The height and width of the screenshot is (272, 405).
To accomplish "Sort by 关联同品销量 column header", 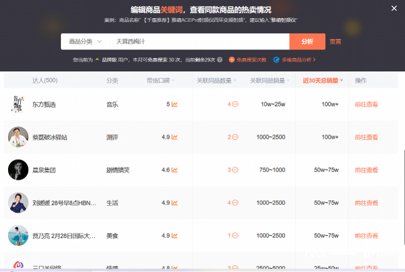I will (270, 80).
